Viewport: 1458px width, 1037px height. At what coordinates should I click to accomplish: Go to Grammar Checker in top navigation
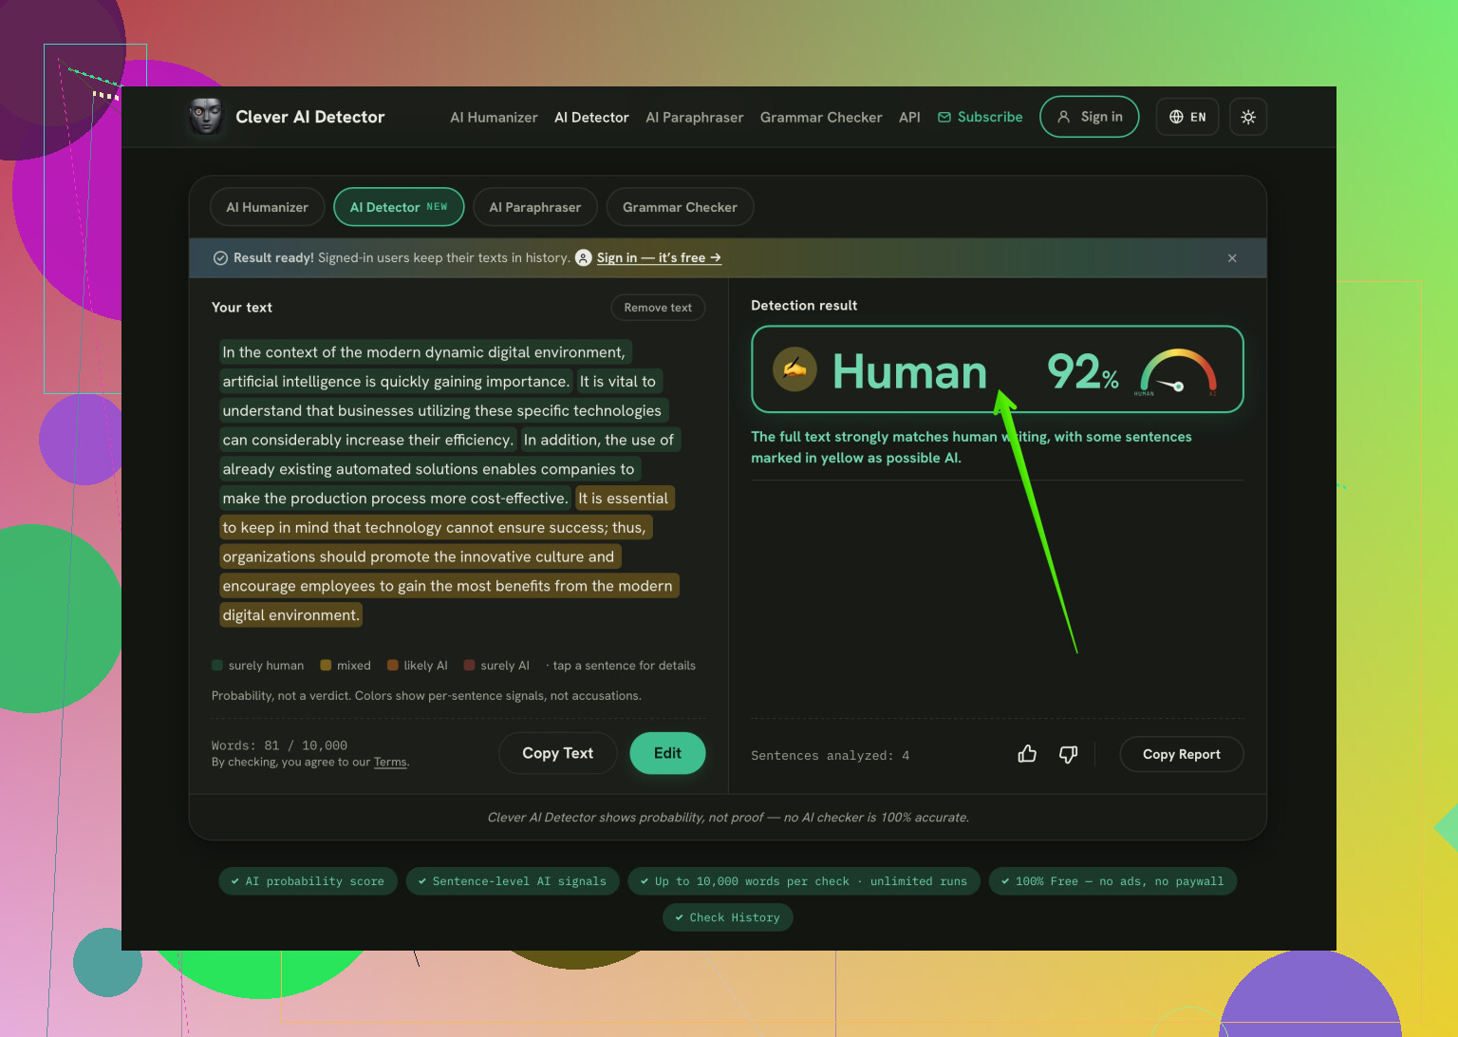(x=821, y=117)
